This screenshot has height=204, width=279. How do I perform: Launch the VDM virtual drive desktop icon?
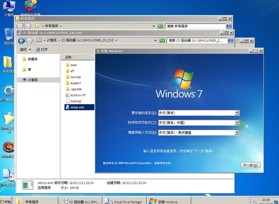[x=8, y=177]
